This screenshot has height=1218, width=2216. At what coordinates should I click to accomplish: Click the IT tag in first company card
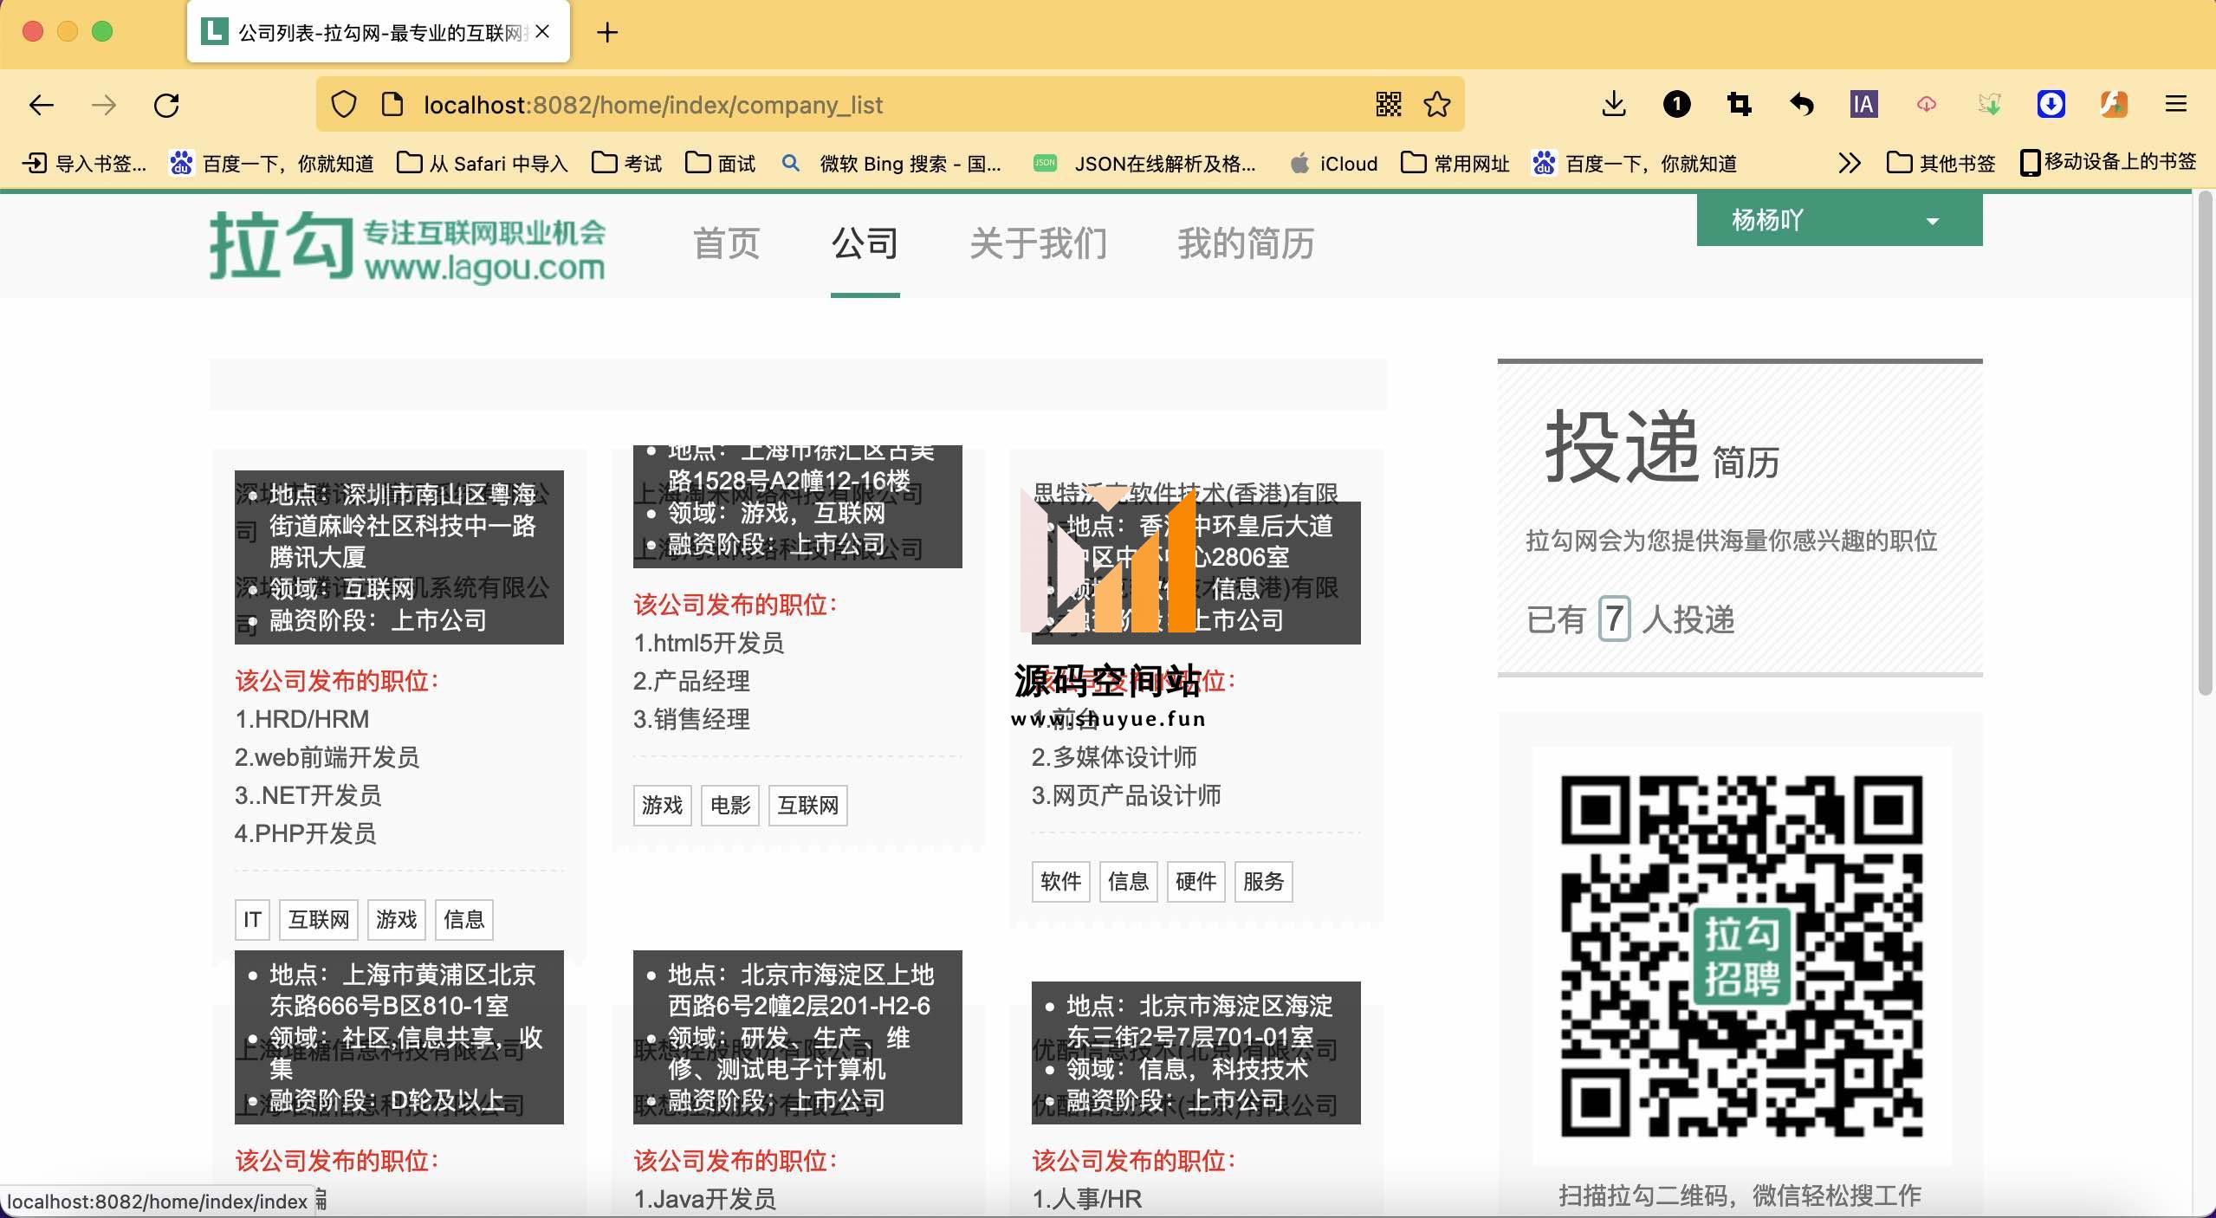point(252,919)
